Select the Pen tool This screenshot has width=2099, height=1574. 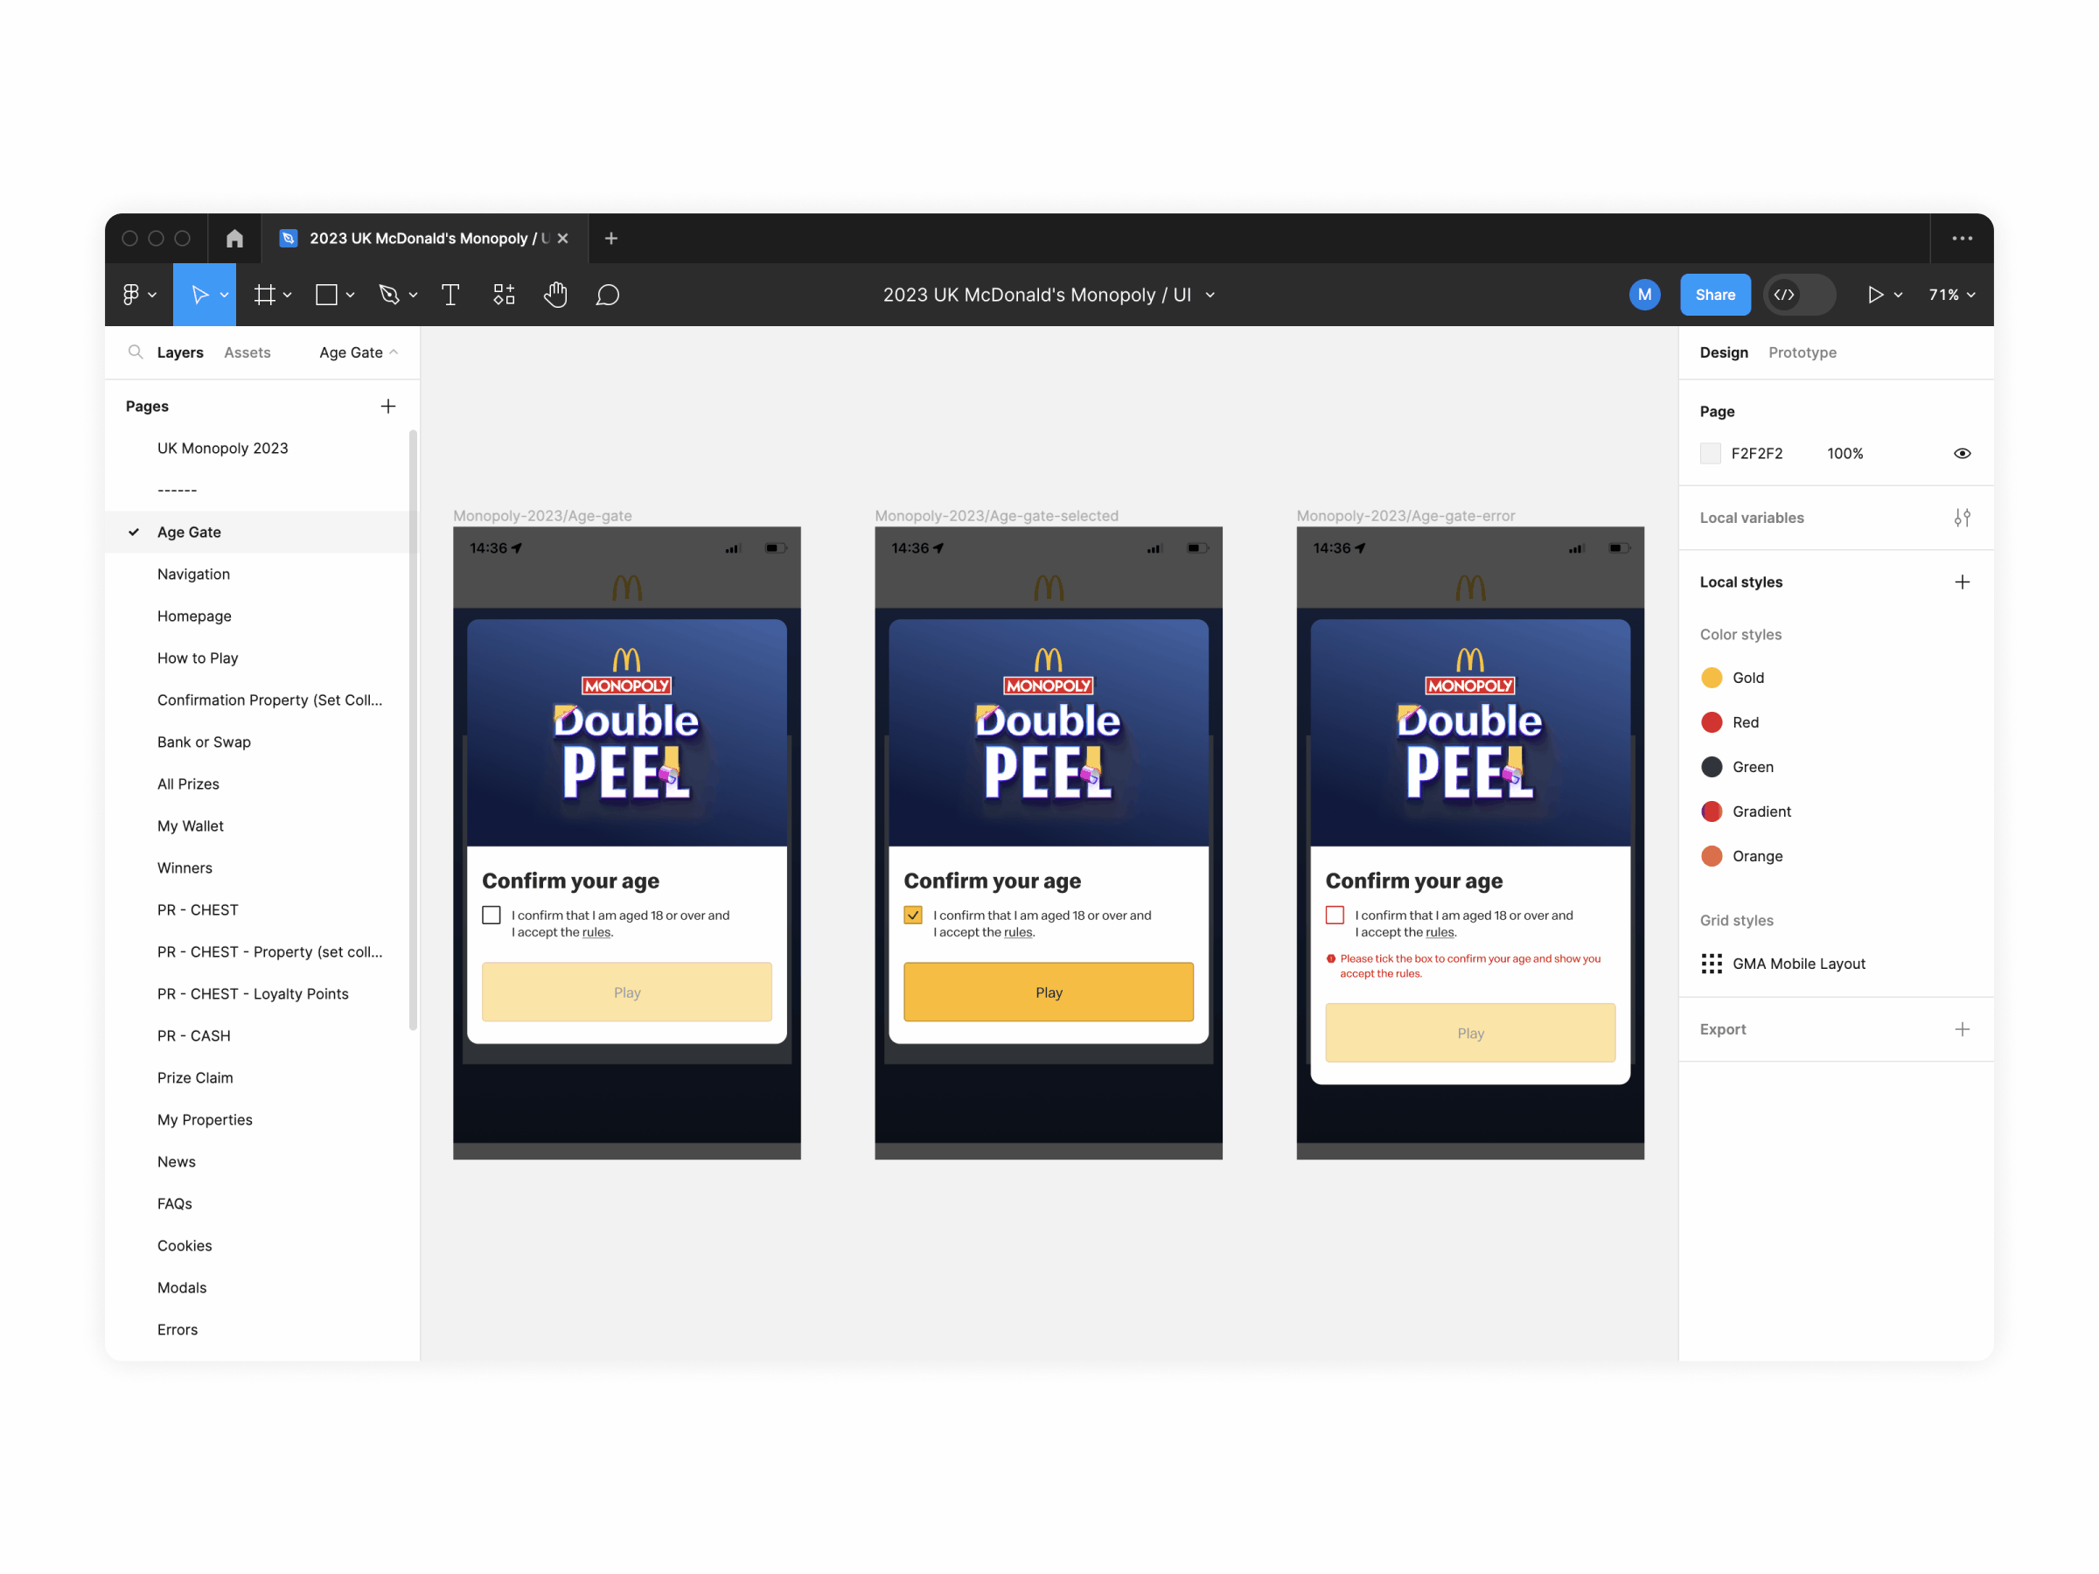click(x=389, y=295)
